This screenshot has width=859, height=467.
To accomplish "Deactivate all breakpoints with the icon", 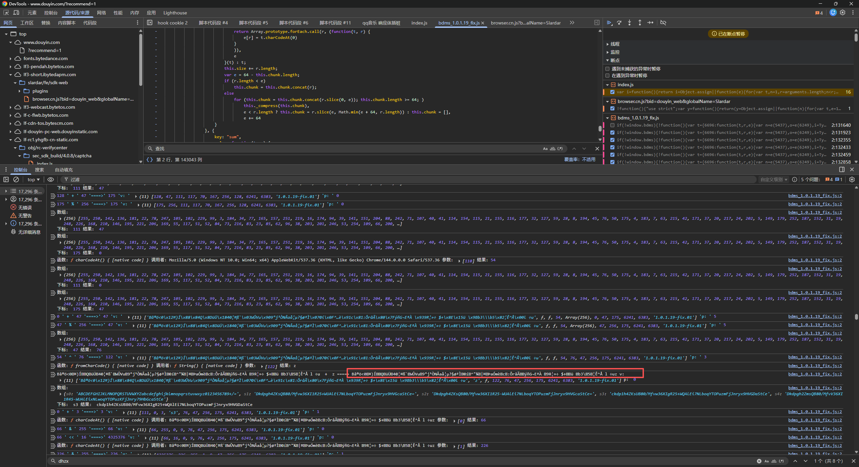I will coord(663,23).
